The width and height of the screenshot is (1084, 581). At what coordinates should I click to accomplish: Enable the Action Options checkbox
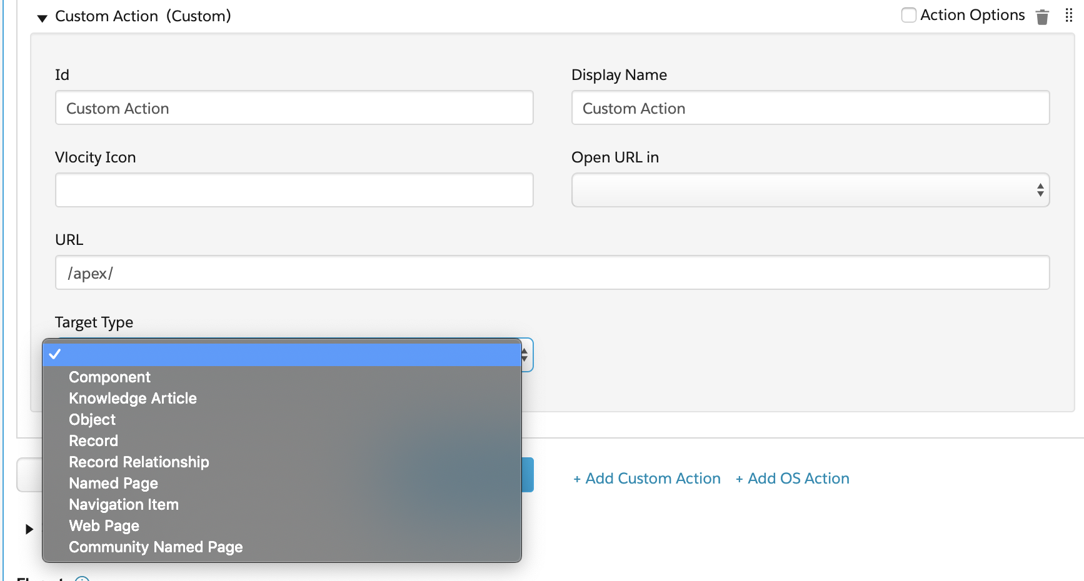[909, 15]
